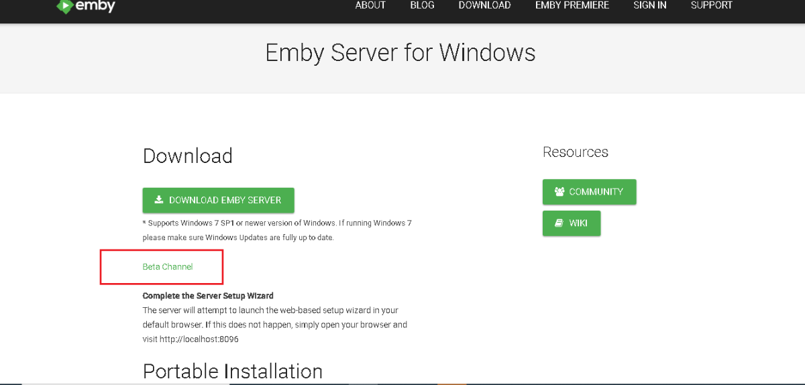The image size is (805, 385).
Task: Click the 'Resources' heading
Action: click(x=576, y=152)
